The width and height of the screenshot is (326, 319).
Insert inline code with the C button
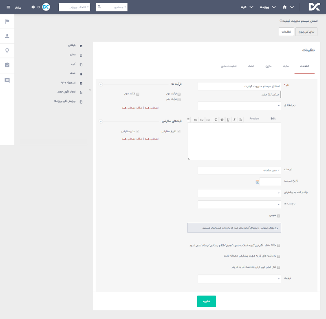point(216,120)
